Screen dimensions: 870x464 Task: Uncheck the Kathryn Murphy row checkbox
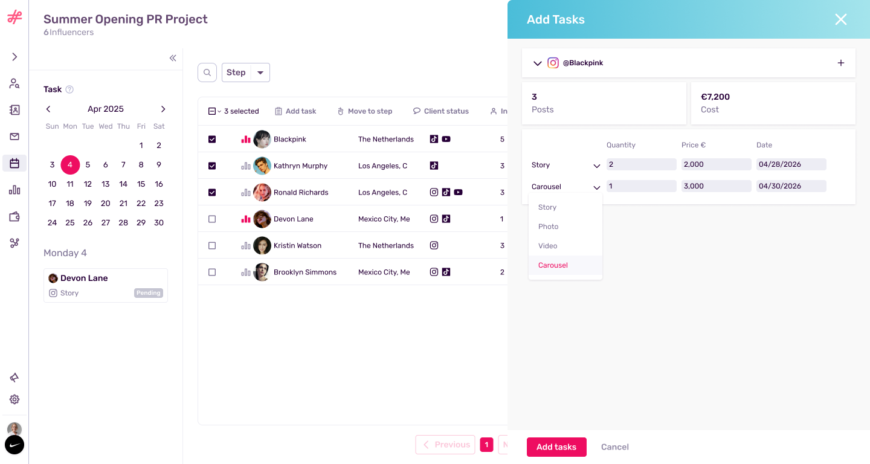[212, 166]
